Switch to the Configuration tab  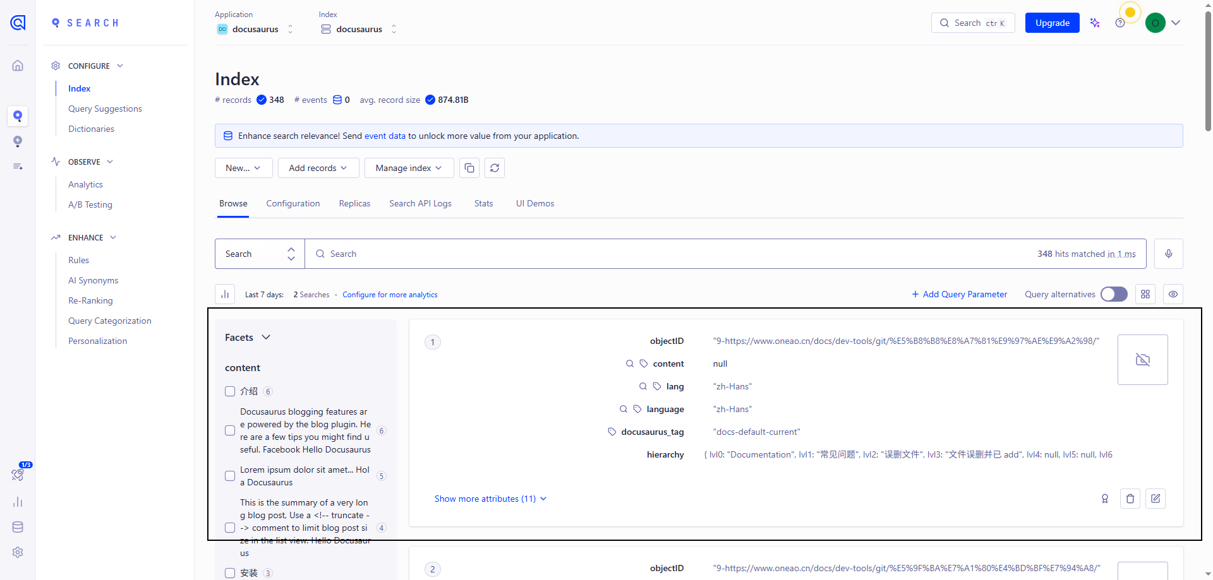[x=293, y=203]
